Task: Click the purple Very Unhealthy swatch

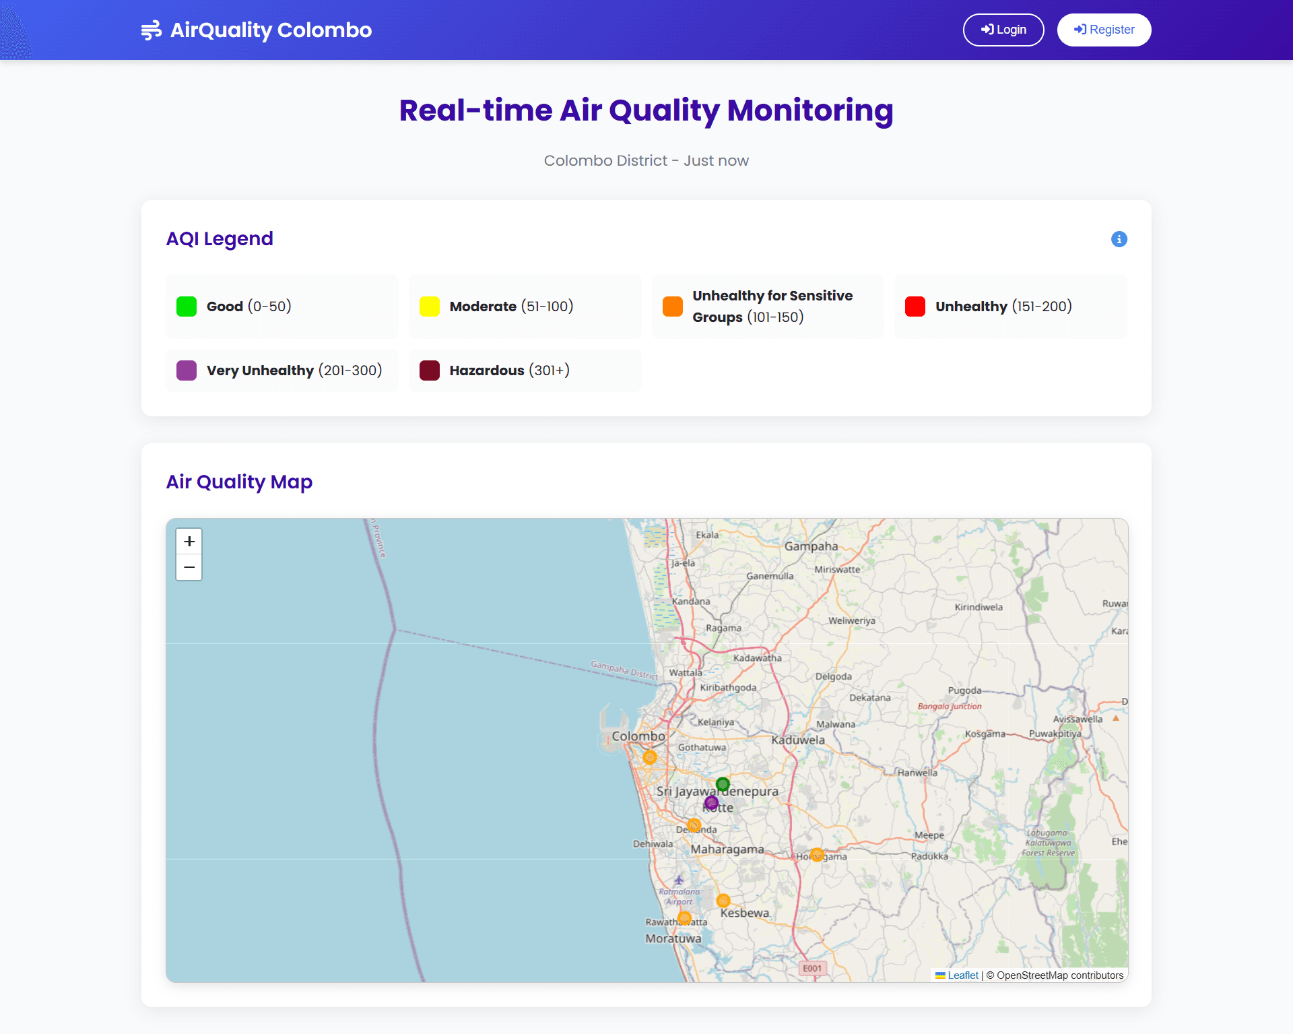Action: [187, 370]
